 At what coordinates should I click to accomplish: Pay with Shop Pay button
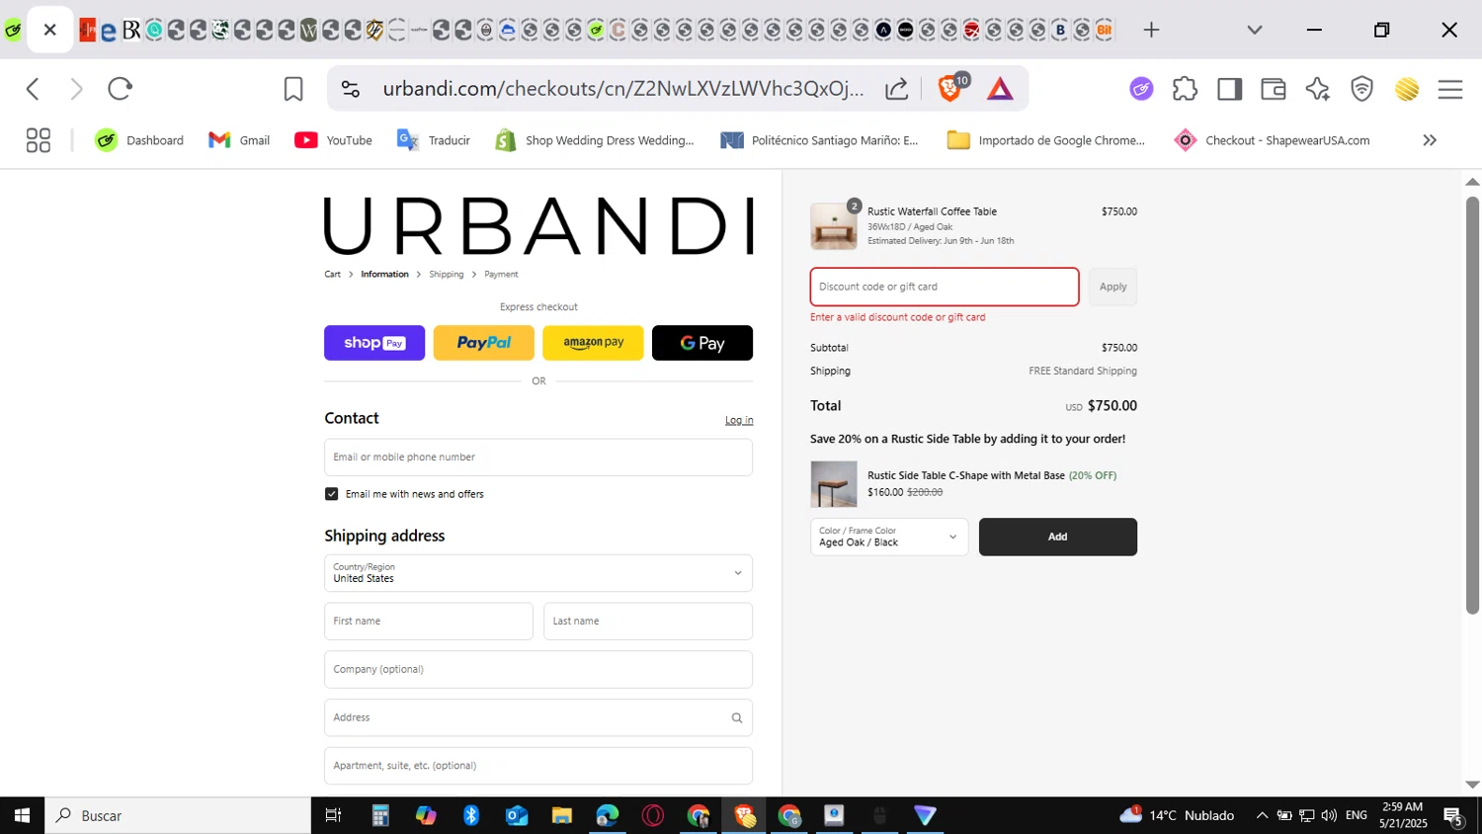click(x=374, y=343)
